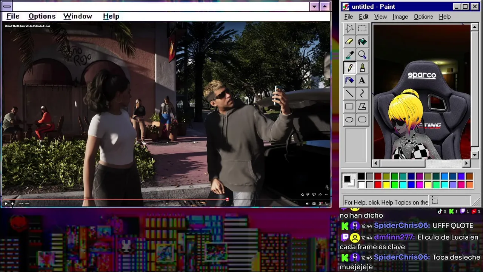Open Paint's Image menu
The width and height of the screenshot is (483, 272).
[x=400, y=17]
